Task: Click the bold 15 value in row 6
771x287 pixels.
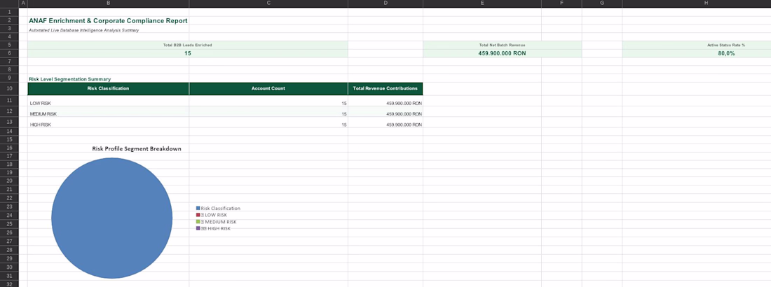Action: pos(188,53)
